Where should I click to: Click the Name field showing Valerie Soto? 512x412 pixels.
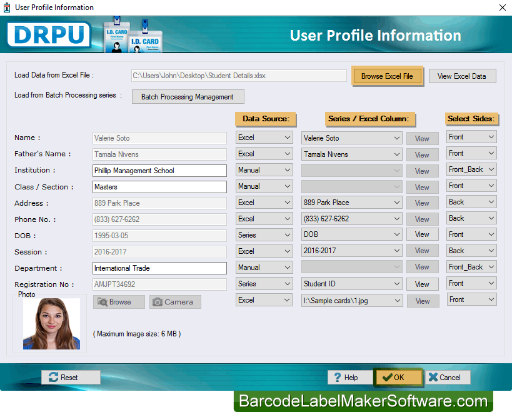159,138
